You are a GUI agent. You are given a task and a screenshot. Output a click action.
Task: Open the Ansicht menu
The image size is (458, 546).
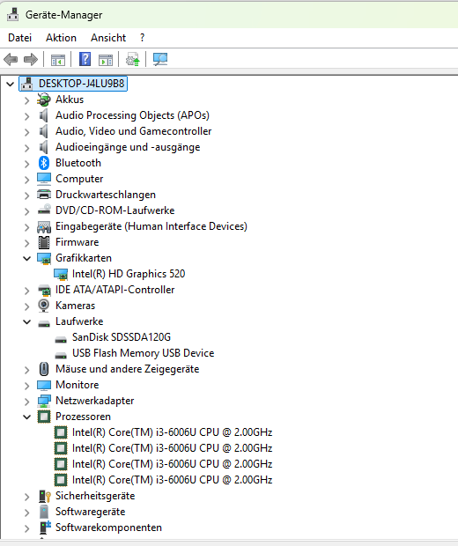(x=108, y=38)
